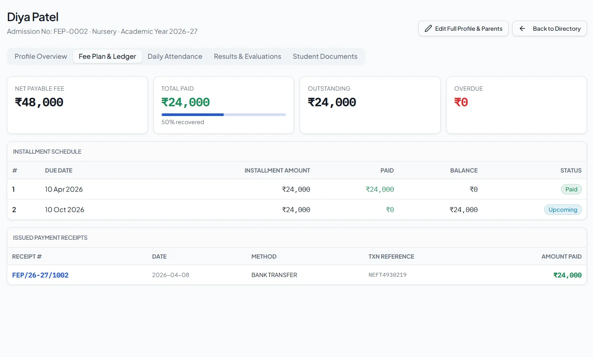The width and height of the screenshot is (593, 357).
Task: Click the back arrow icon
Action: pos(522,28)
